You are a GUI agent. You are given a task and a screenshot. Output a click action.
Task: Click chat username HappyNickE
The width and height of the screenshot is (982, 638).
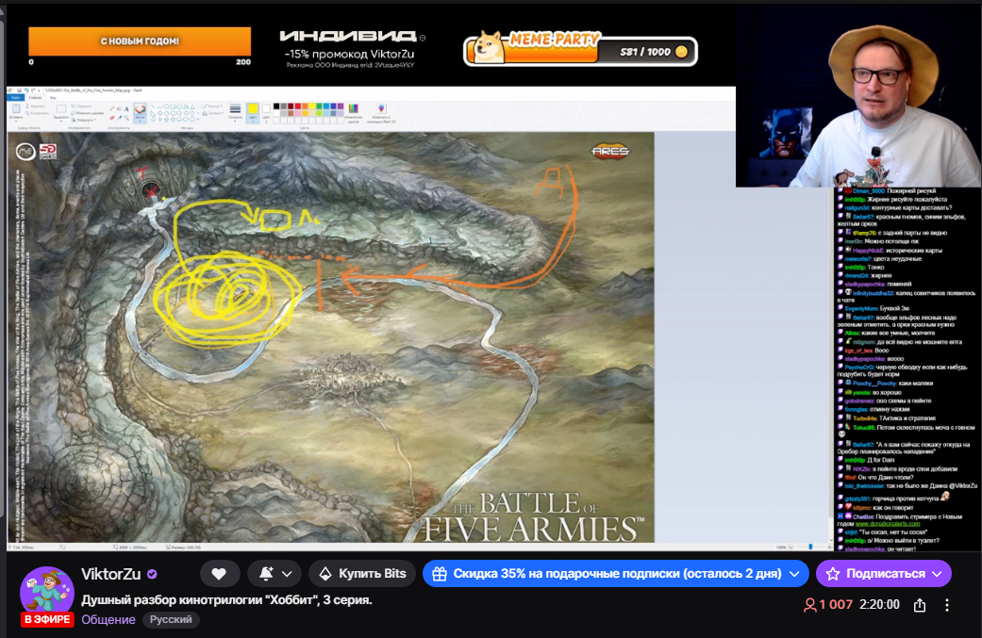click(868, 250)
